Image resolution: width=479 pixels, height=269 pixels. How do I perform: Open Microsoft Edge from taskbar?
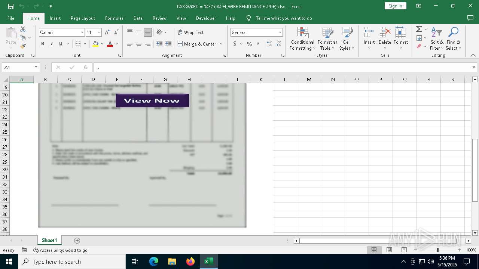pyautogui.click(x=154, y=262)
